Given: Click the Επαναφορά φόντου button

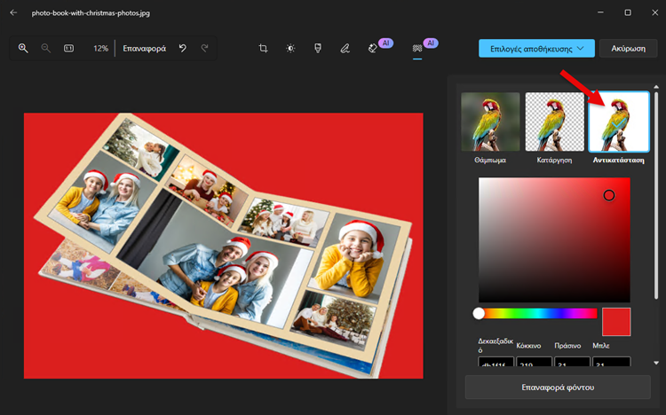Looking at the screenshot, I should [558, 388].
